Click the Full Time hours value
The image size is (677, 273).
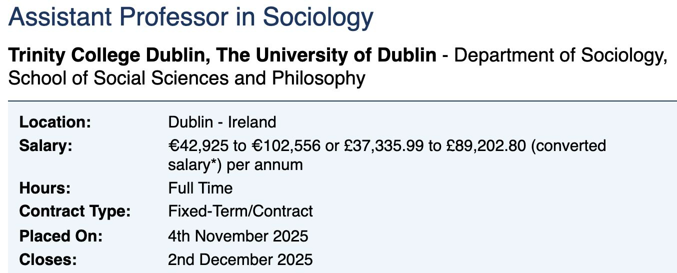pyautogui.click(x=200, y=188)
